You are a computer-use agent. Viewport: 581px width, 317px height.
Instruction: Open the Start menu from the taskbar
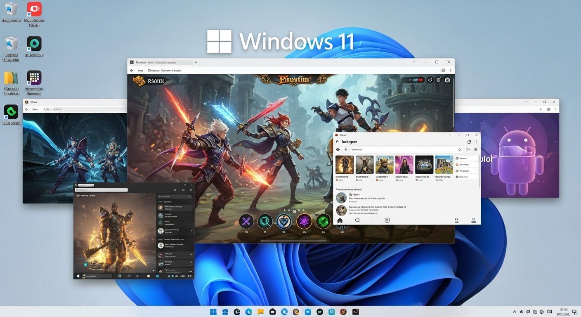point(213,312)
